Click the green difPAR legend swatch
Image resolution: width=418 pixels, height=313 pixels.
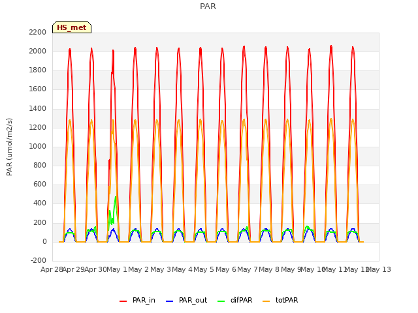(x=221, y=301)
